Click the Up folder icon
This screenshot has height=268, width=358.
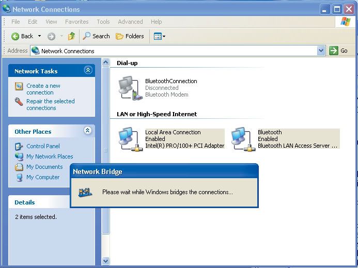pos(71,36)
